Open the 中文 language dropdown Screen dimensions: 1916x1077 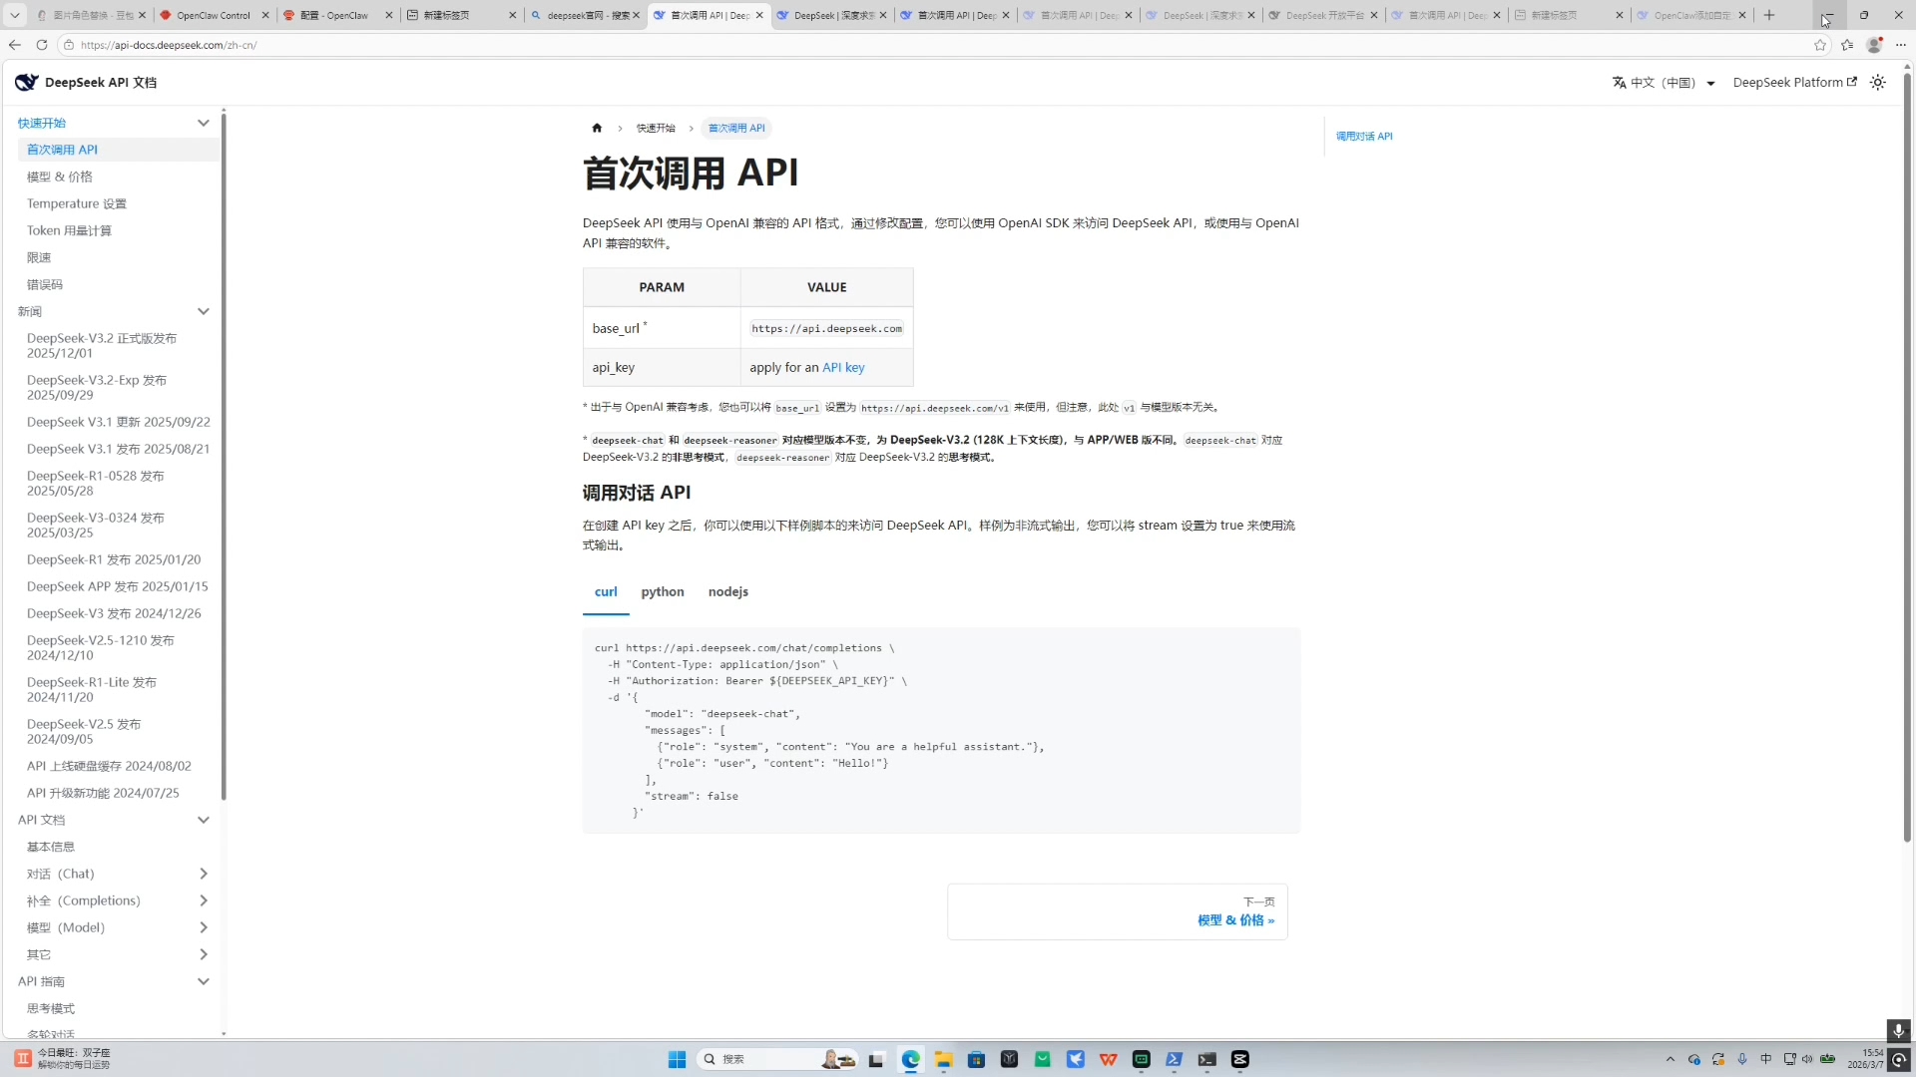click(x=1664, y=83)
